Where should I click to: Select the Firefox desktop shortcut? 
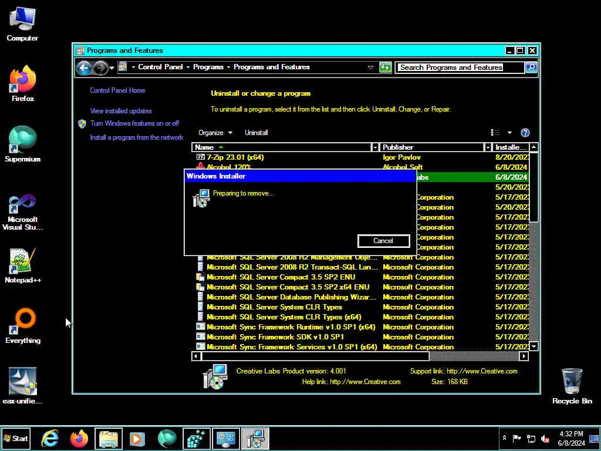click(23, 83)
